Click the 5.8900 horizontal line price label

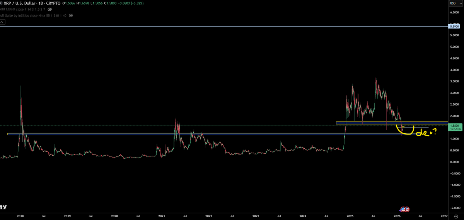[455, 26]
